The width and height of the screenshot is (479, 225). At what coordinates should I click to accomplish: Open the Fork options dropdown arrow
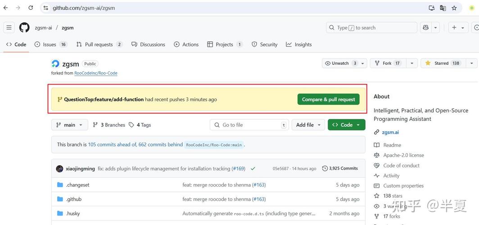click(412, 63)
